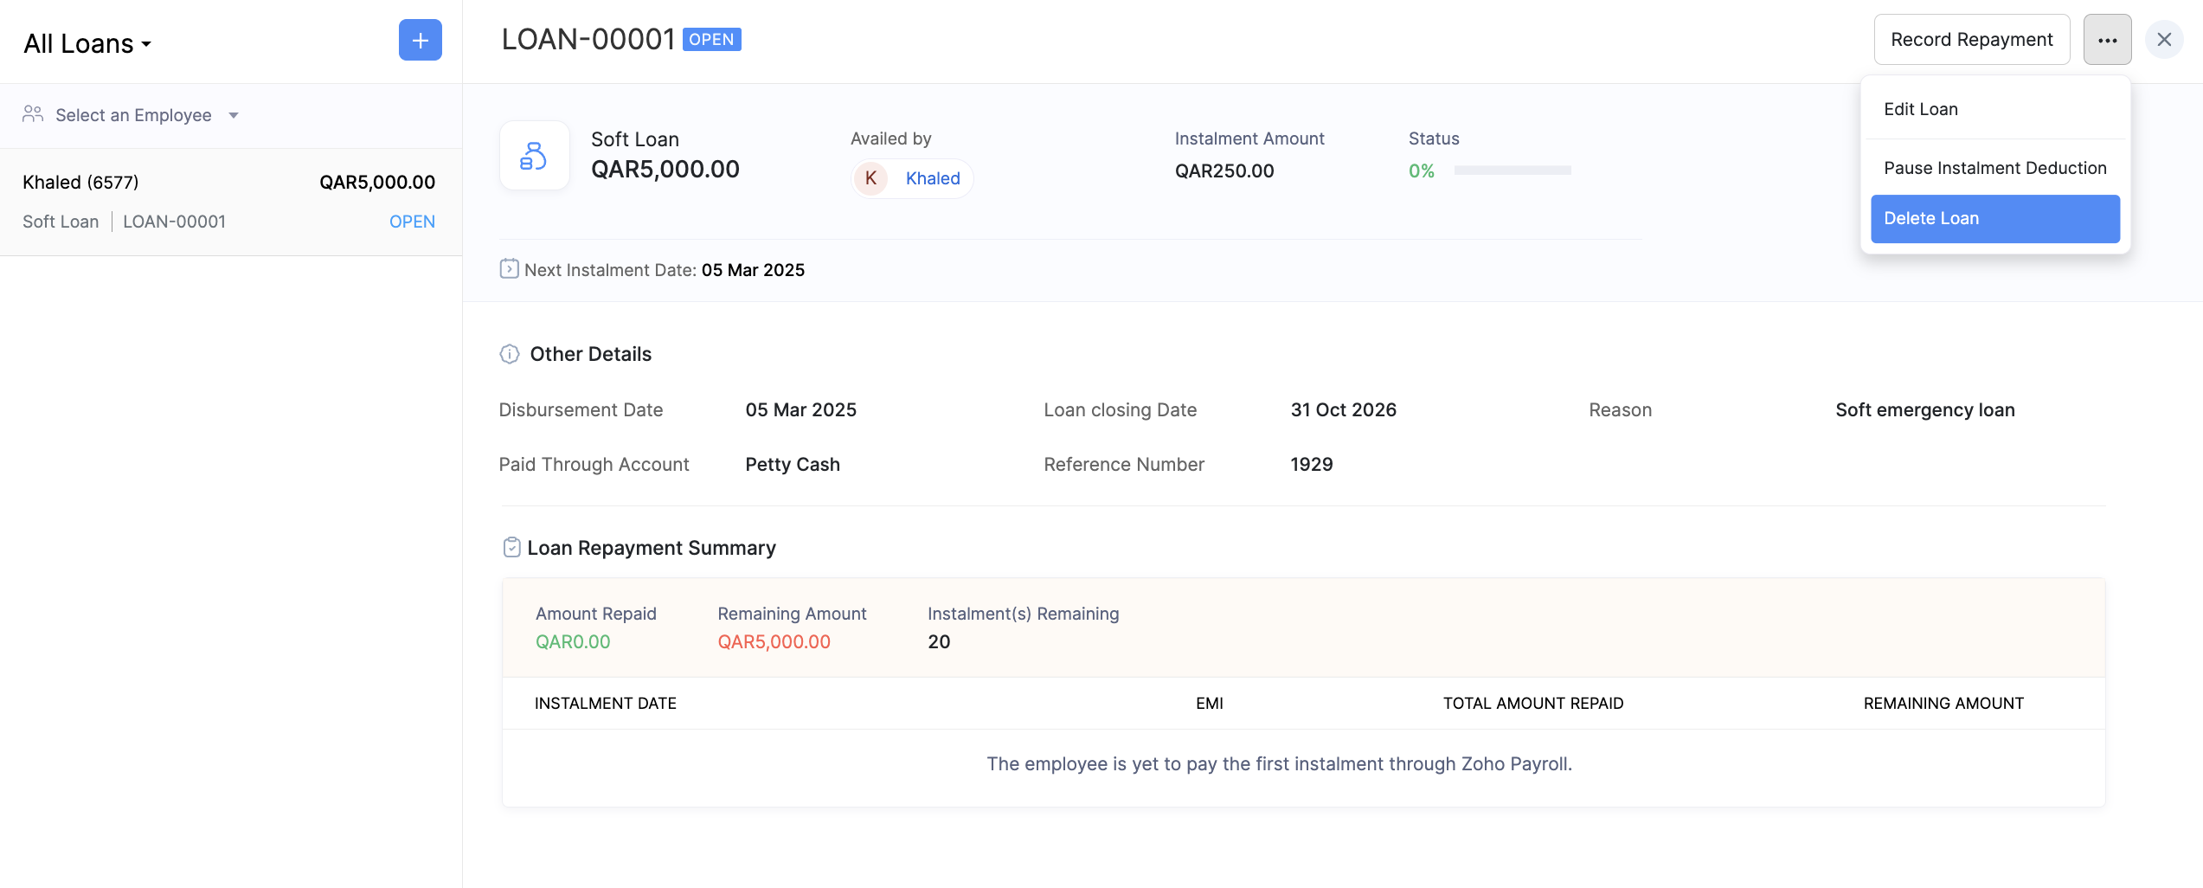Select Khaled (6577) loan list entry
Viewport: 2203px width, 888px height.
tap(229, 202)
